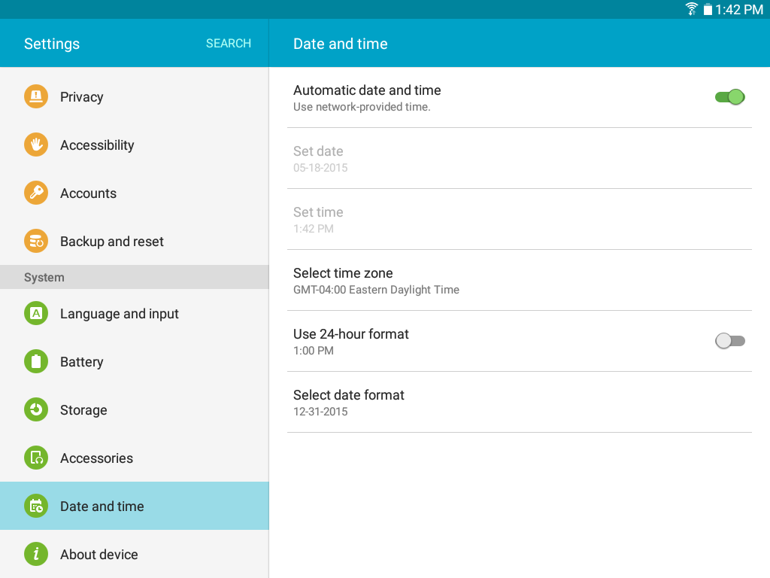Turn off Automatic date and time switch
770x578 pixels.
tap(729, 97)
